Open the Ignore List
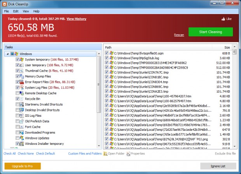Screen dimensions: 241x174 218,166
